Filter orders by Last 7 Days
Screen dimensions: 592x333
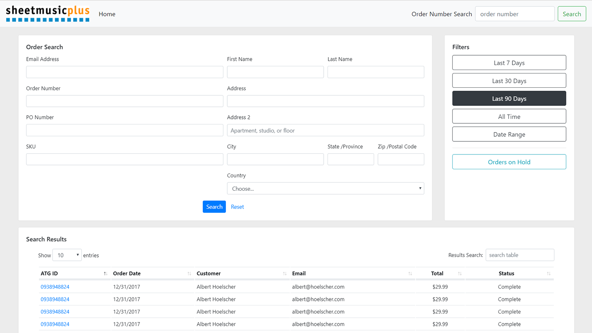[509, 62]
